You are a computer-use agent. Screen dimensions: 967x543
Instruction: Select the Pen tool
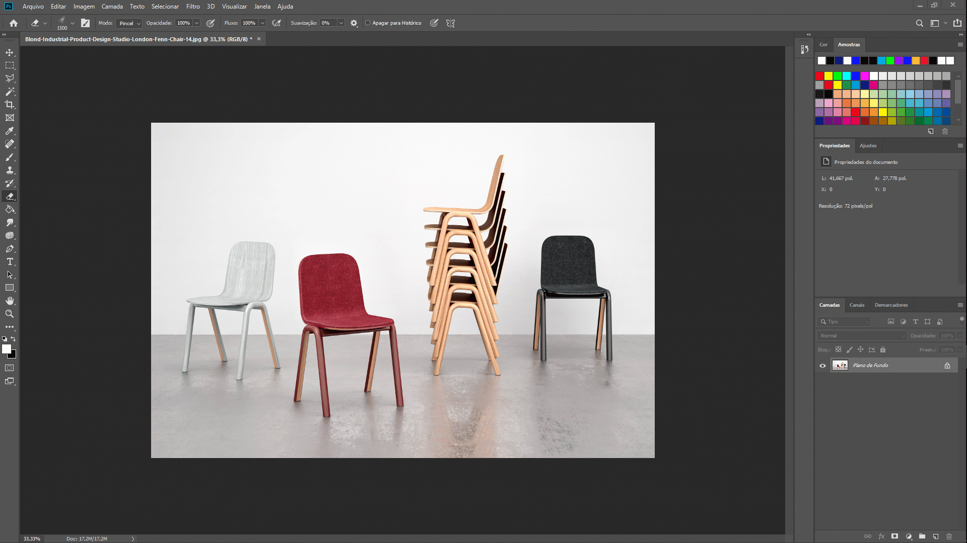[10, 248]
